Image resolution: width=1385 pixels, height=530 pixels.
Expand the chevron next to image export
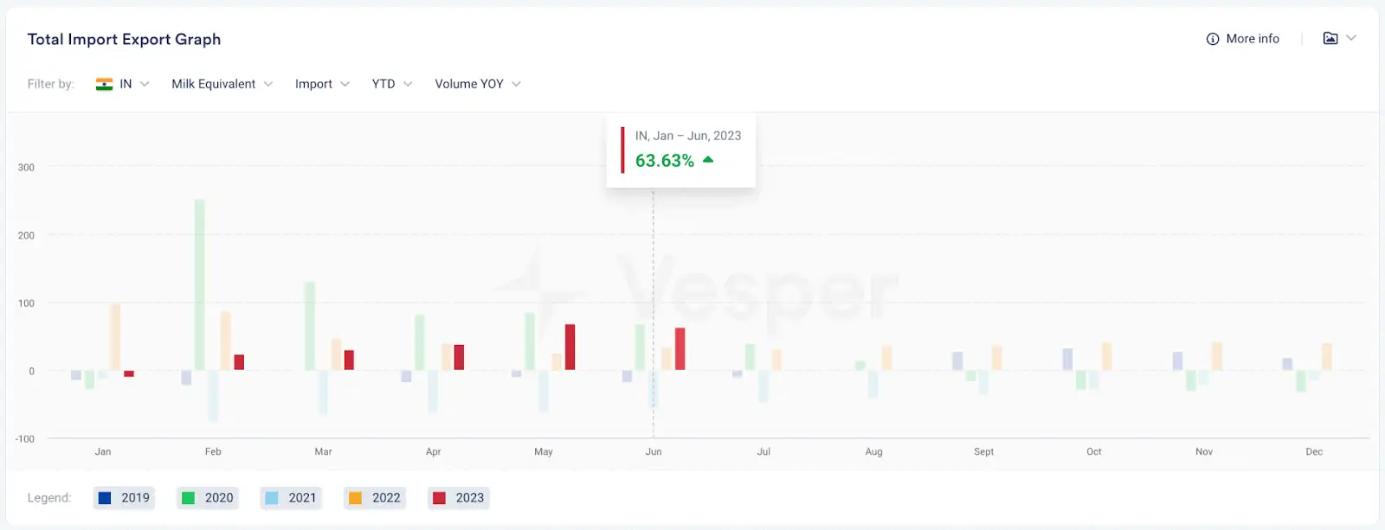click(x=1351, y=38)
